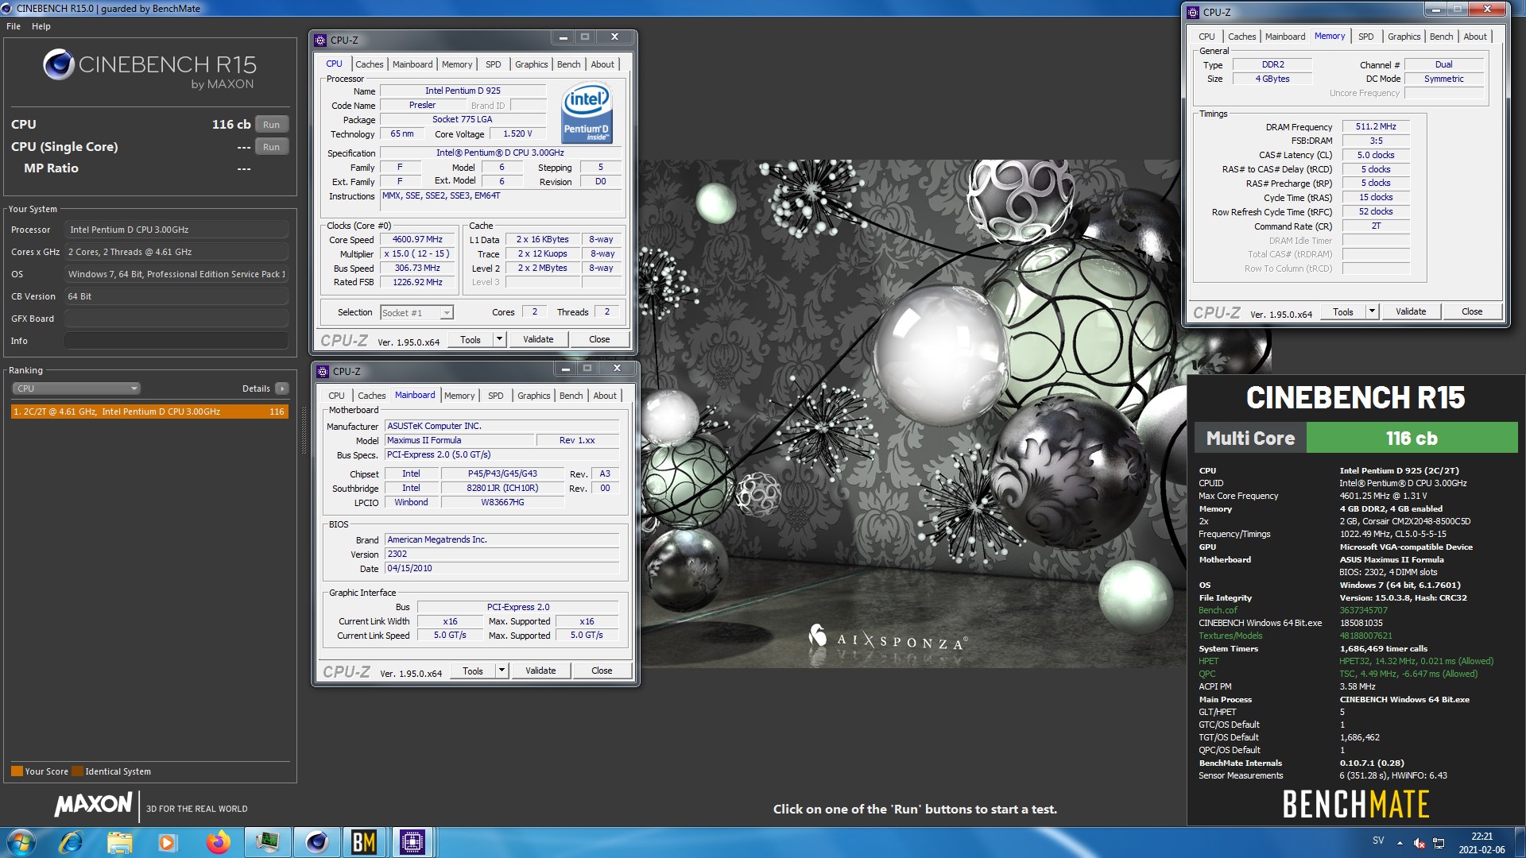Switch to Cinebench taskbar icon
Image resolution: width=1526 pixels, height=858 pixels.
click(316, 842)
